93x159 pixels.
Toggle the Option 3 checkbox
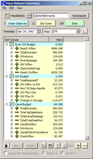62,153
